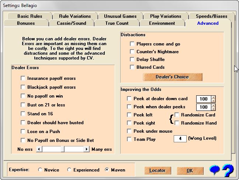Open the True Count tab
Viewport: 239px width, 180px height.
[x=117, y=23]
